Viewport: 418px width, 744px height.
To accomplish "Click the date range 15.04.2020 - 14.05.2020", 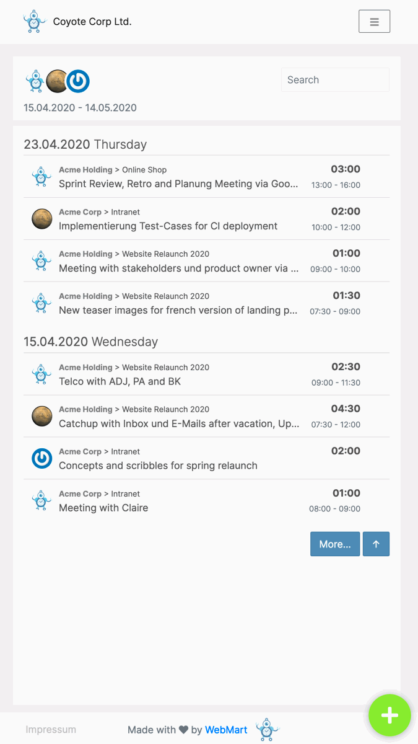I will pyautogui.click(x=80, y=107).
